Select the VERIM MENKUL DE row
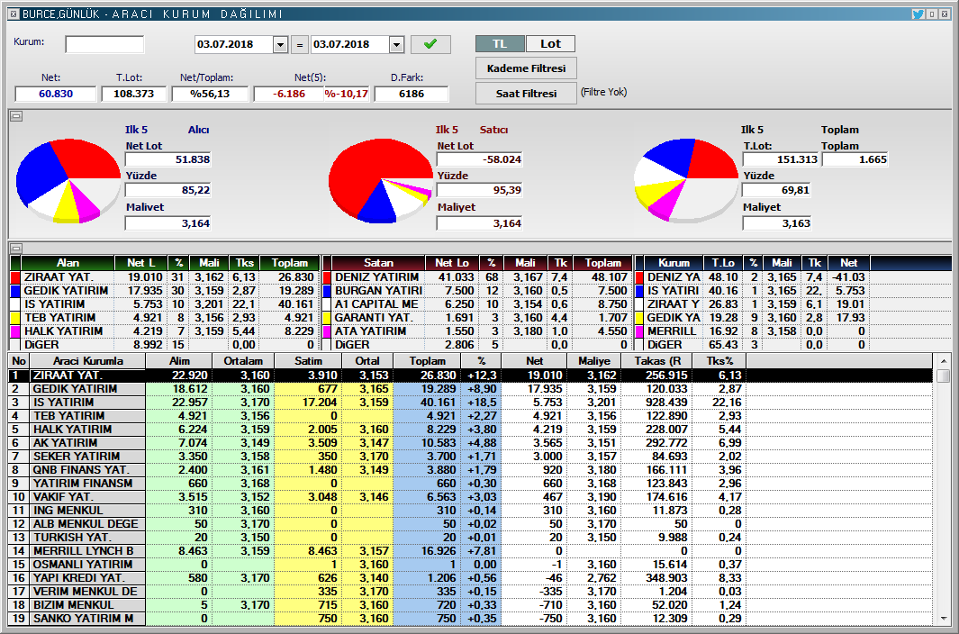The image size is (959, 634). click(470, 591)
